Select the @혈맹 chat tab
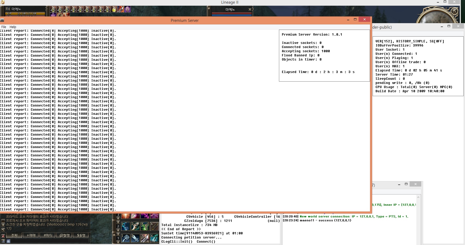The width and height of the screenshot is (465, 245). (65, 235)
